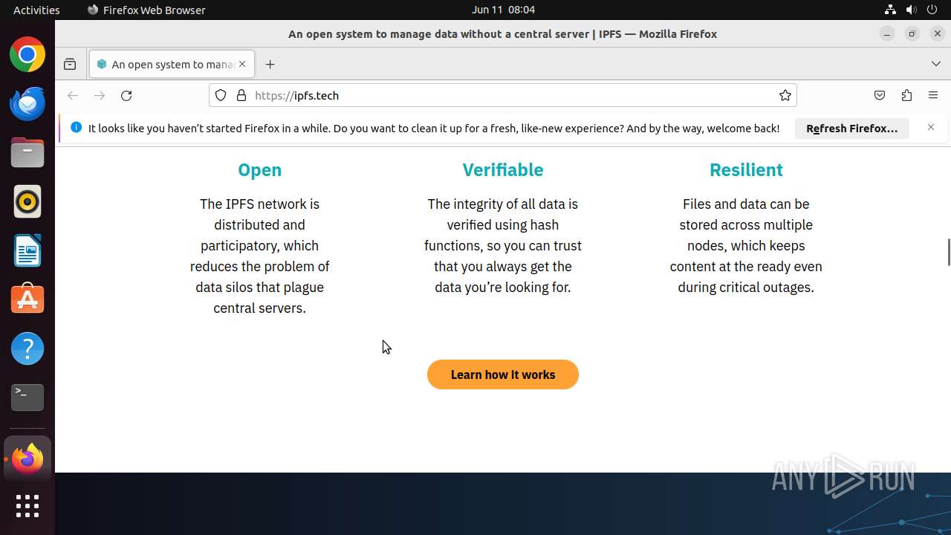Click the Verifiable heading
The height and width of the screenshot is (535, 951).
click(x=503, y=170)
